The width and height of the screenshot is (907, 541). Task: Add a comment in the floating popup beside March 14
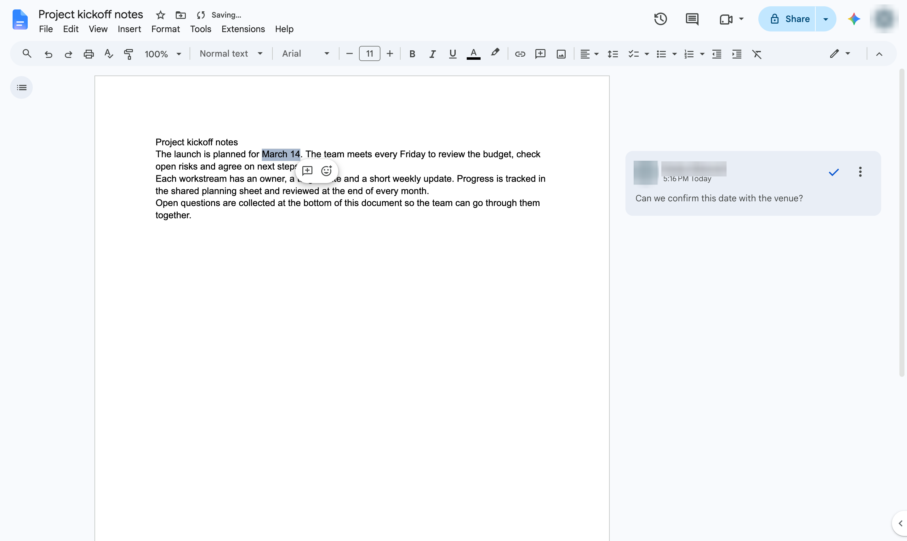[307, 170]
